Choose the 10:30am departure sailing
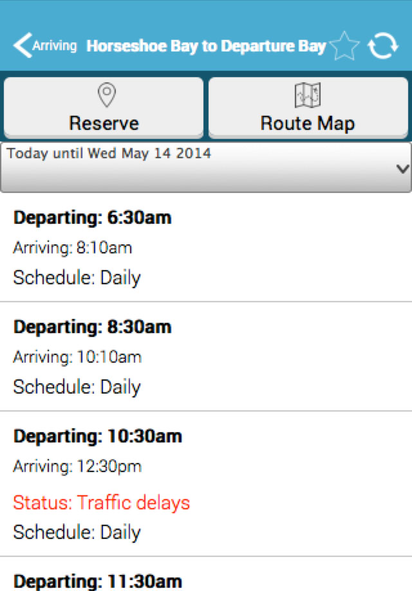This screenshot has width=412, height=591. tap(98, 436)
